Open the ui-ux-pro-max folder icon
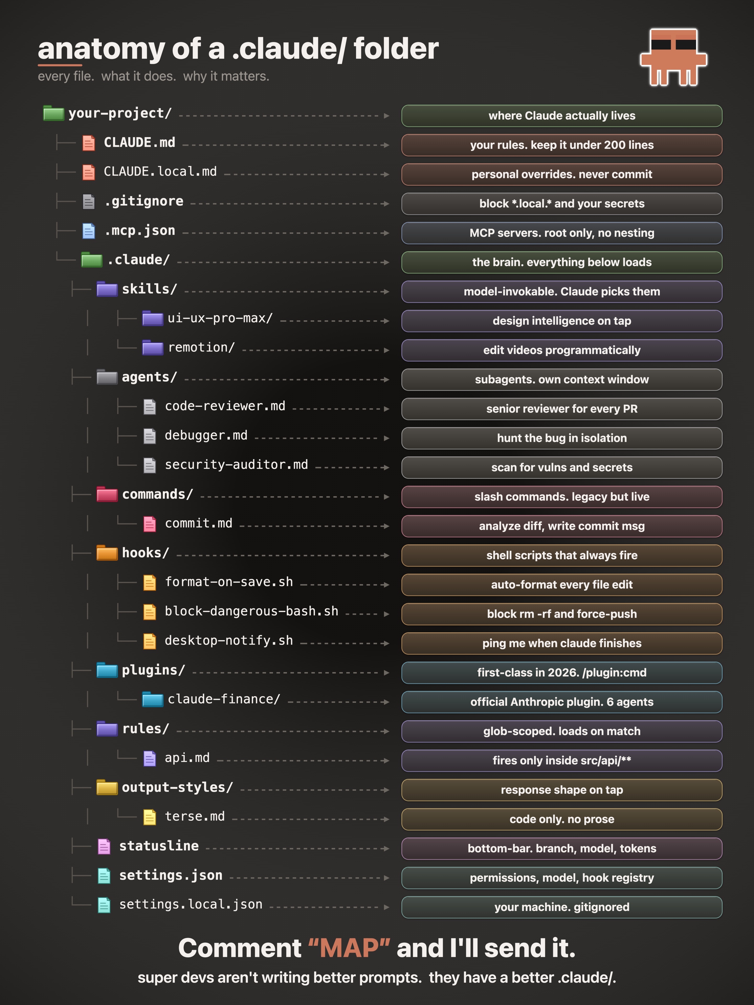This screenshot has width=754, height=1005. [153, 319]
